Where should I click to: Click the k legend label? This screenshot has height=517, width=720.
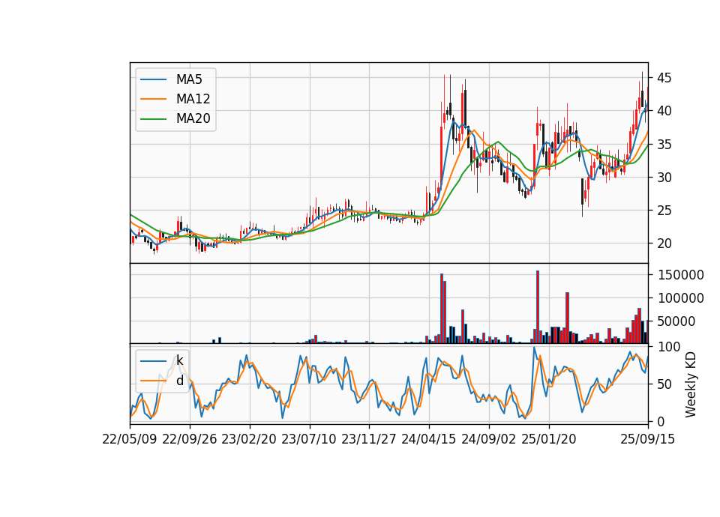tap(179, 360)
